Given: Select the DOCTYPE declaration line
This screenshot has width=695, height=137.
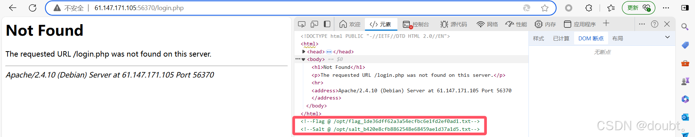Looking at the screenshot, I should 375,36.
